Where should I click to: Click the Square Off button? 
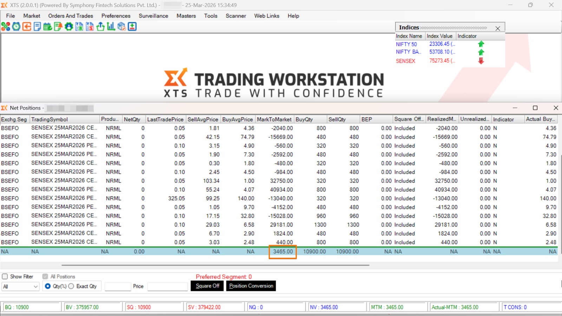coord(207,286)
